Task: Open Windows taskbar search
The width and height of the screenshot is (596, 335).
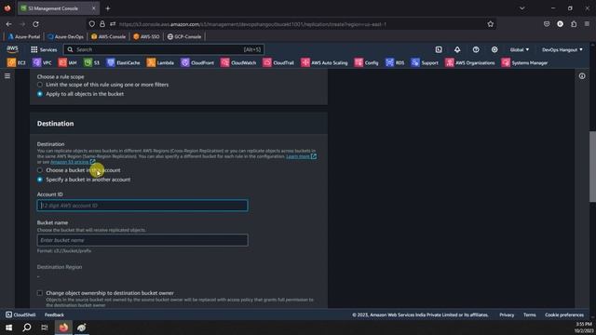Action: (x=27, y=327)
